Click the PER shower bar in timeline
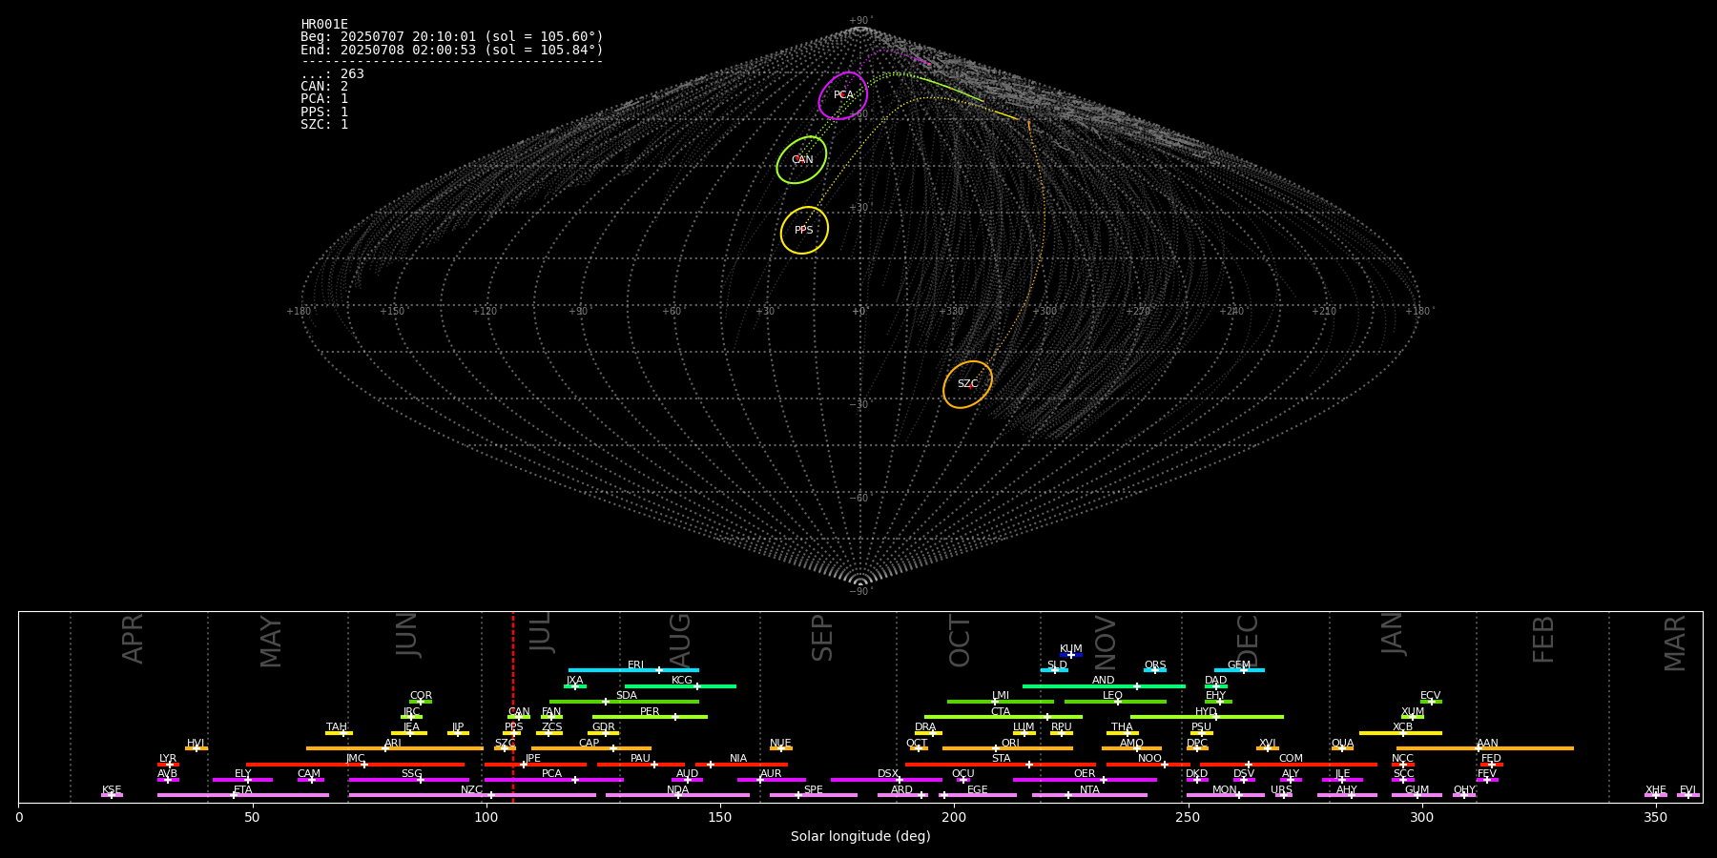 click(x=650, y=717)
